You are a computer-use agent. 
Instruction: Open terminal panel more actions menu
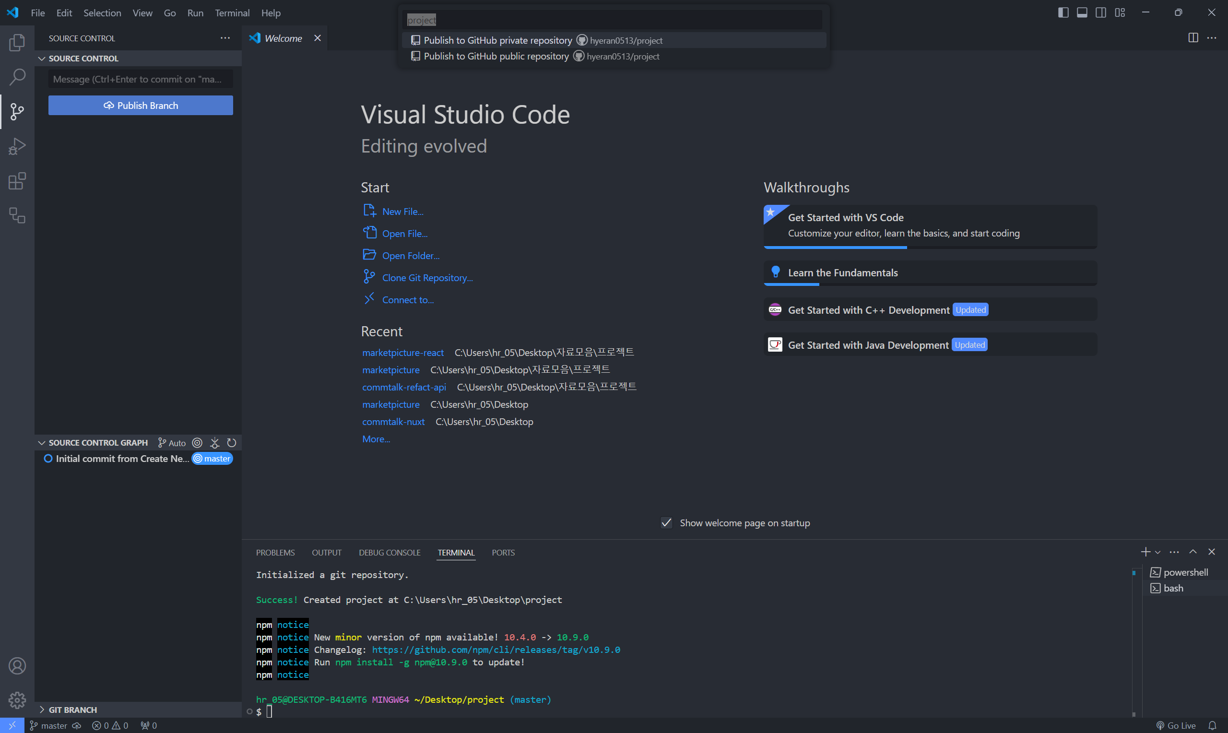coord(1174,552)
